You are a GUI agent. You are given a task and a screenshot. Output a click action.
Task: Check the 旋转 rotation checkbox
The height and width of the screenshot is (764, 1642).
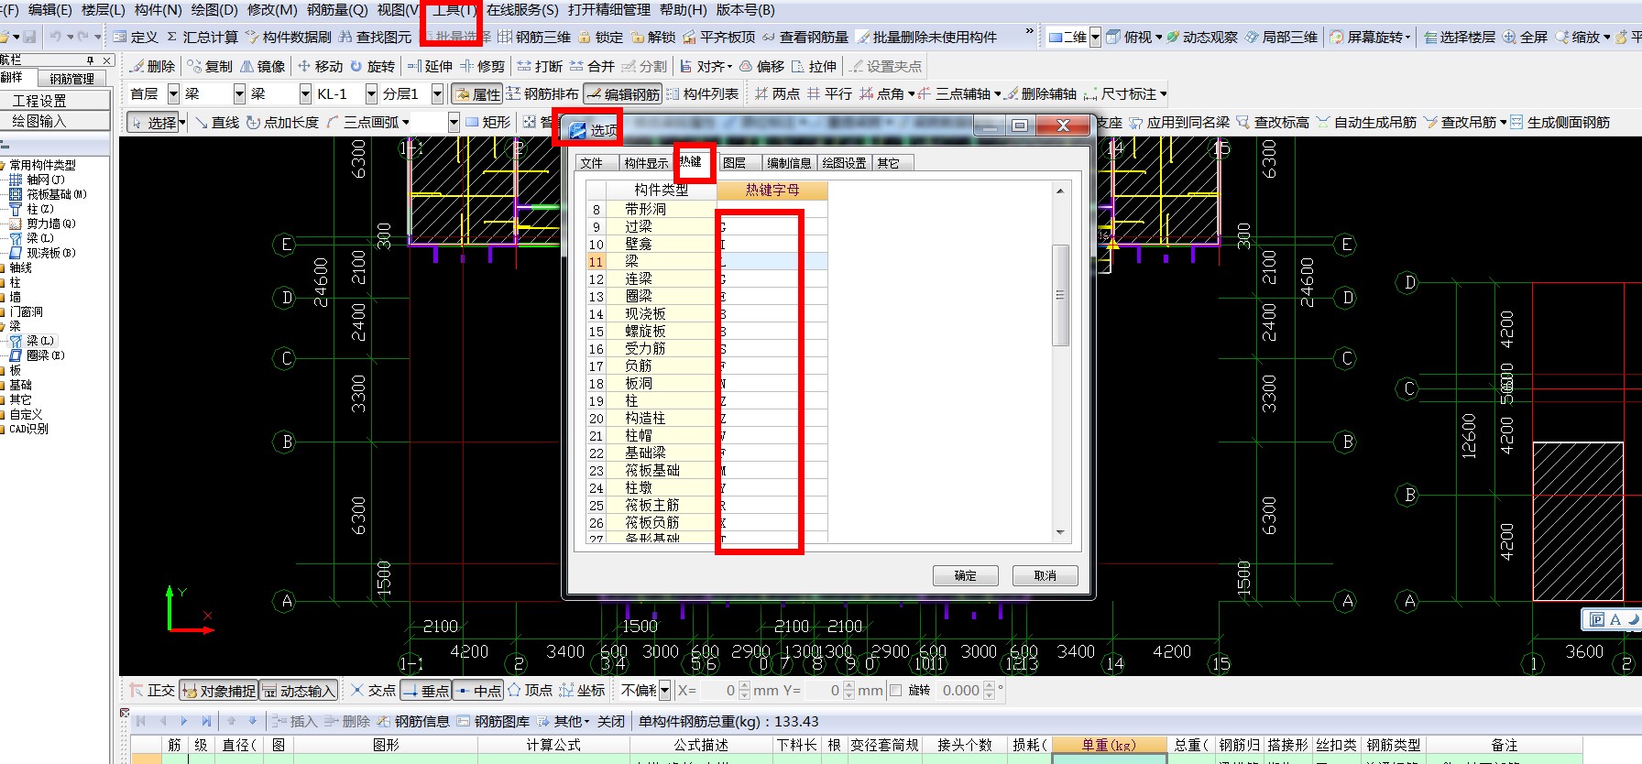[896, 691]
